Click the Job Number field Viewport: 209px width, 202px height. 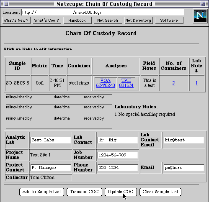tap(118, 155)
